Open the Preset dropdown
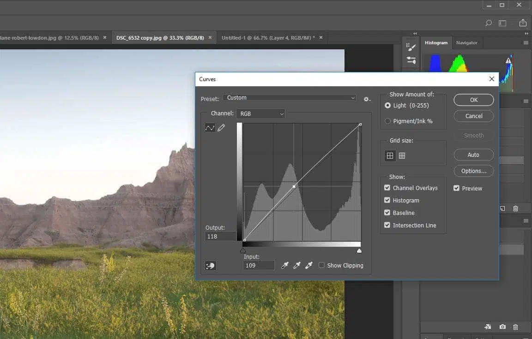532x339 pixels. 290,98
